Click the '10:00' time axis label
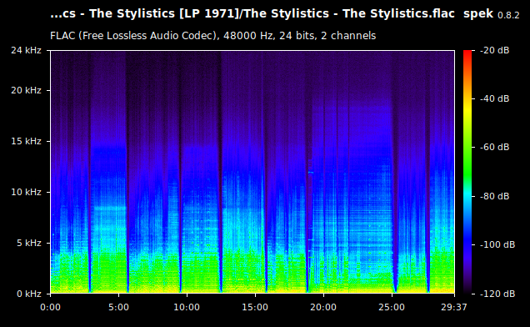Screen dimensions: 530x327 coord(187,307)
